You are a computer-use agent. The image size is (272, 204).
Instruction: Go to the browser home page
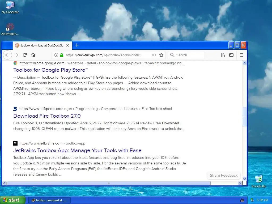[33, 55]
